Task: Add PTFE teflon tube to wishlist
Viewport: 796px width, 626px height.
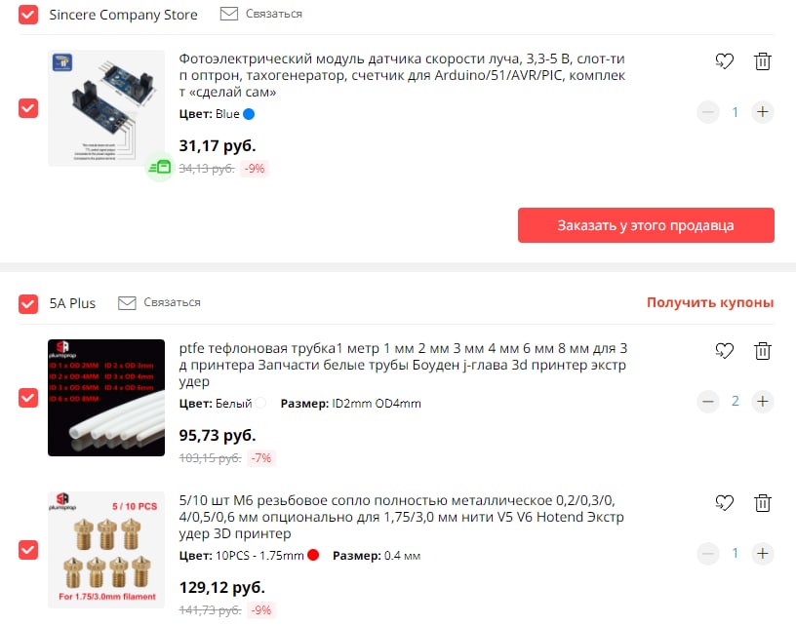Action: click(x=724, y=350)
